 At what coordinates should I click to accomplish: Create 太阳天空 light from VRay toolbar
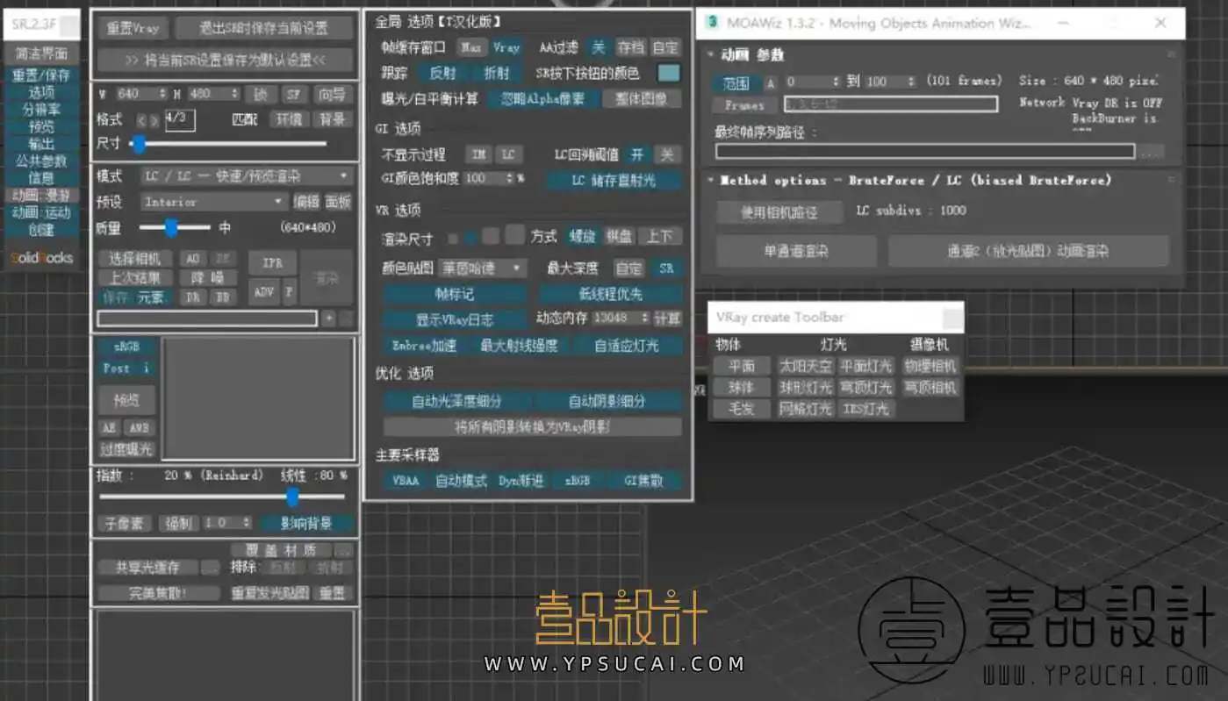pyautogui.click(x=806, y=366)
